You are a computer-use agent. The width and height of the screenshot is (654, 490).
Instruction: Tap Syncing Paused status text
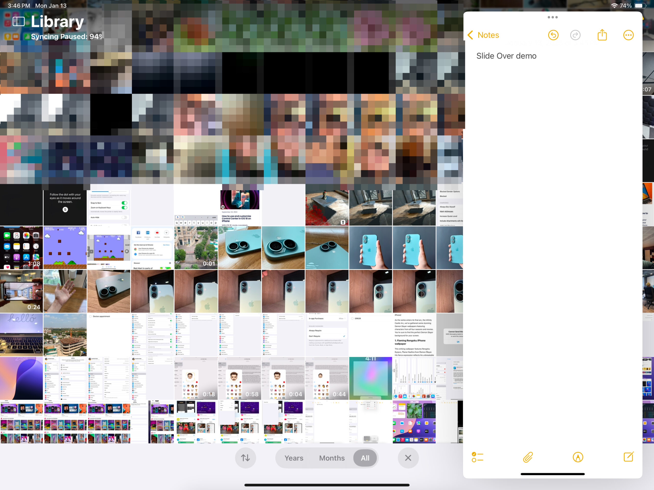coord(66,37)
